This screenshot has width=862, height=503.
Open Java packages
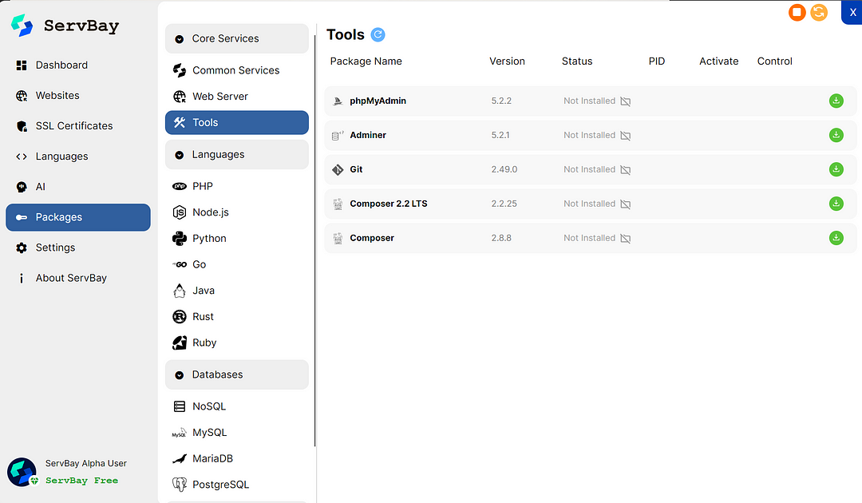coord(236,291)
